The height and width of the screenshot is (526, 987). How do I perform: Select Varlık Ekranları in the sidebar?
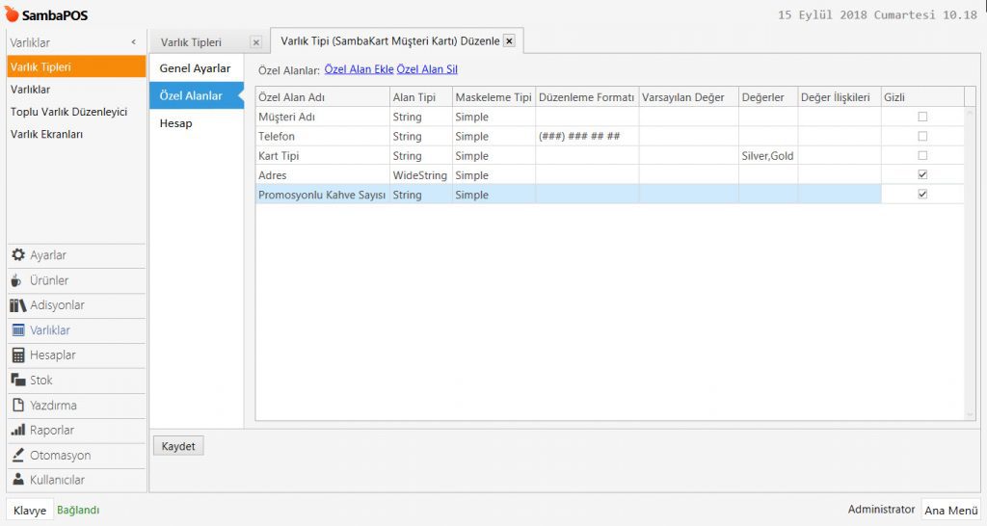pyautogui.click(x=46, y=134)
